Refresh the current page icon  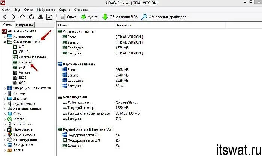click(x=31, y=17)
